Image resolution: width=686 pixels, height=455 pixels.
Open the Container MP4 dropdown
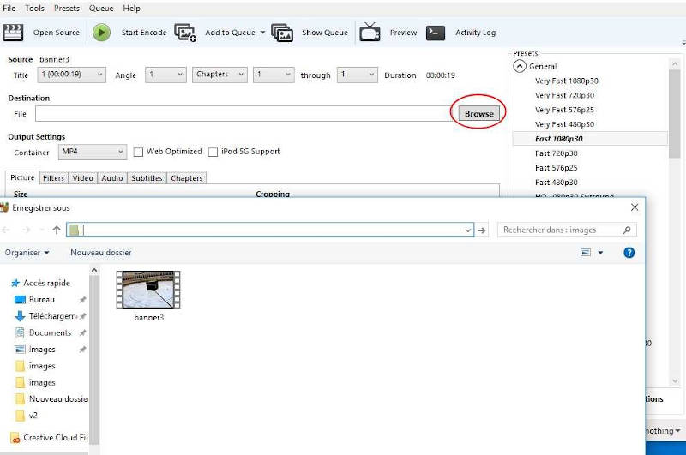[93, 153]
